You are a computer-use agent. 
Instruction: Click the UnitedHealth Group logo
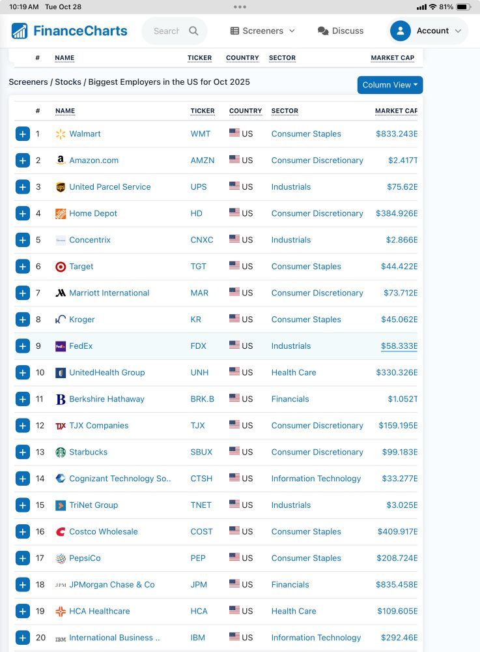click(61, 372)
